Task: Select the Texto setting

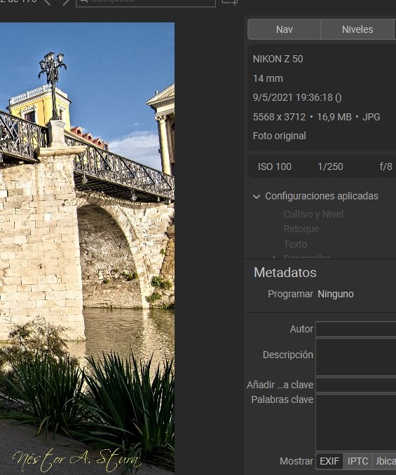Action: point(295,244)
